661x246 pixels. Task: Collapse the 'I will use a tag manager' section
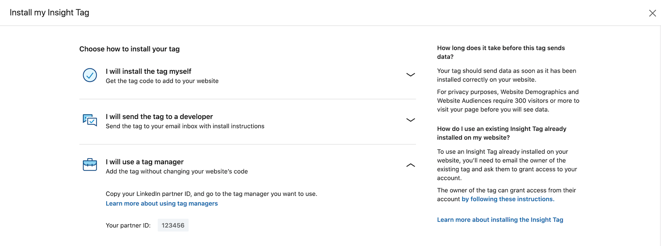click(x=411, y=166)
